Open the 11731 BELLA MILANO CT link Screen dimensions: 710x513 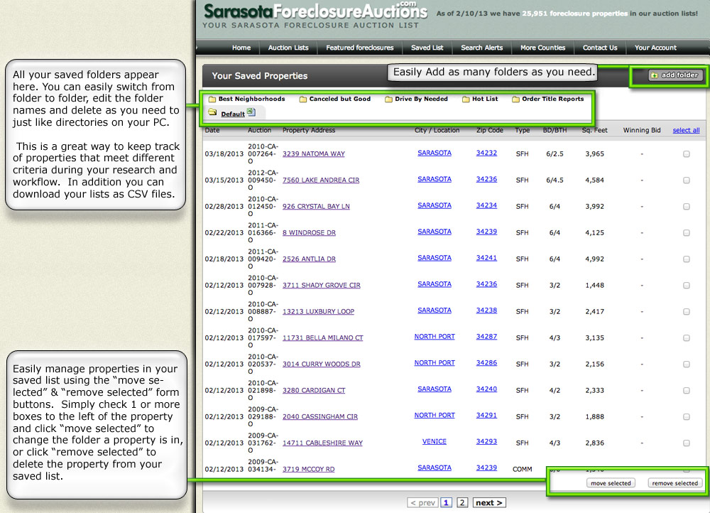[x=323, y=338]
